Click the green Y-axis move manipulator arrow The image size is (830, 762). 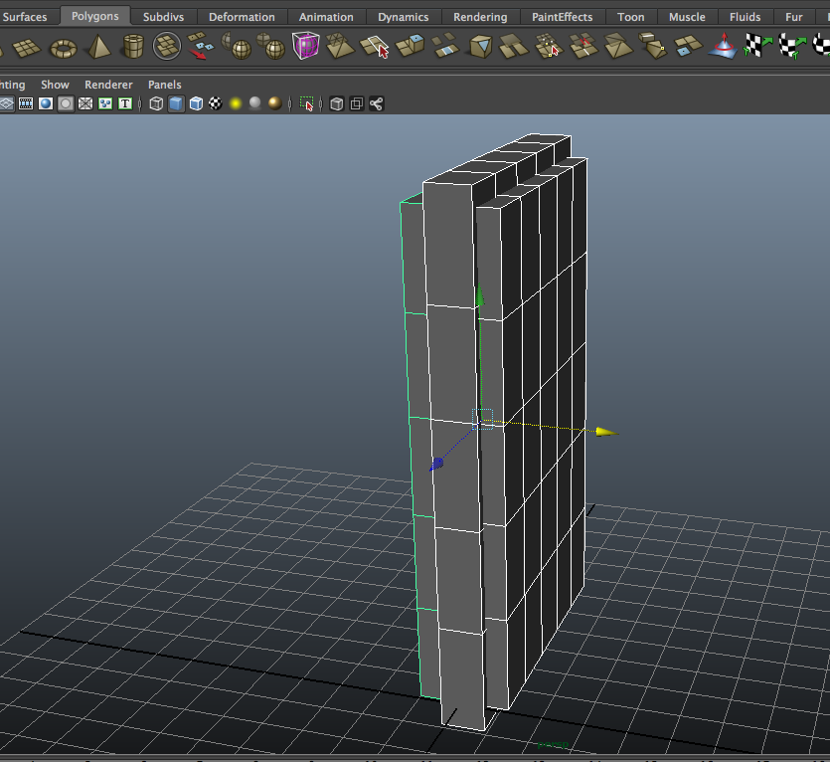pyautogui.click(x=479, y=296)
